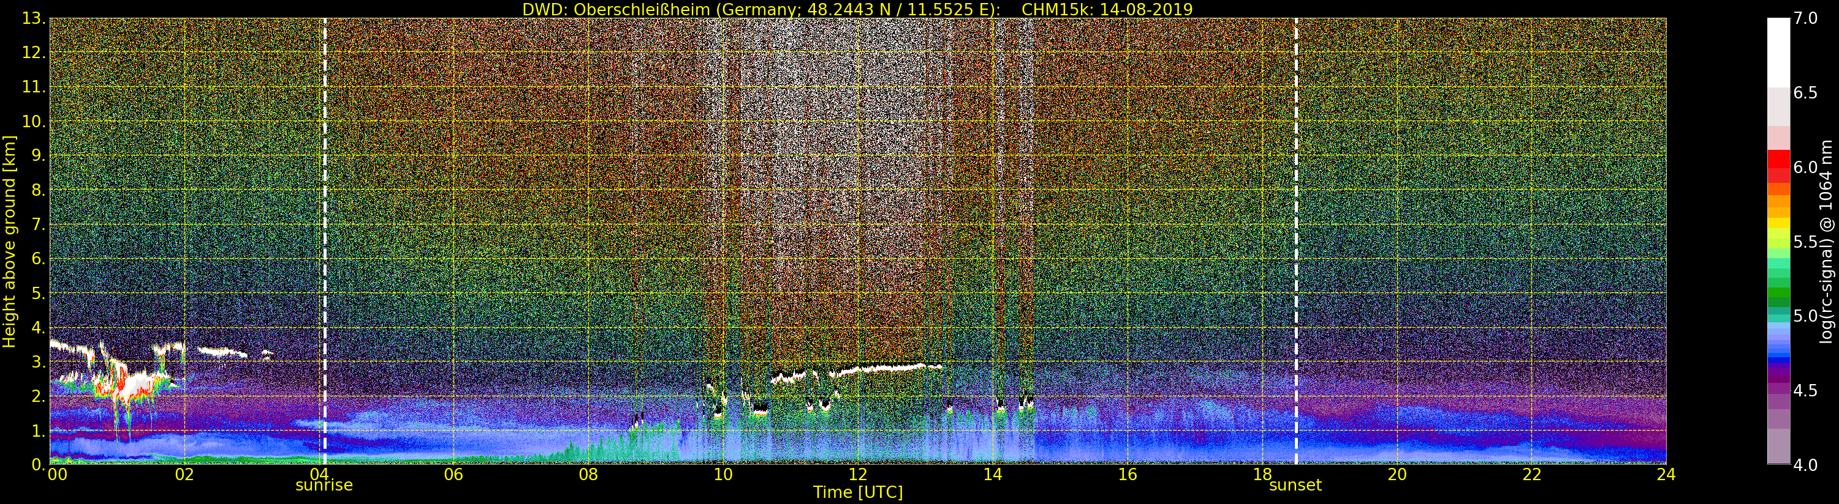Click the 'CHM15k: 14-08-2019' date in the title
The width and height of the screenshot is (1839, 504).
click(1107, 9)
